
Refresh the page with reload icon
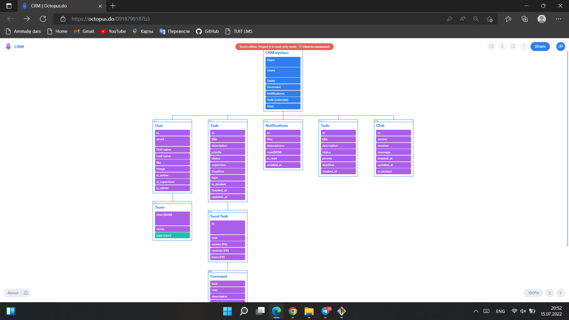[x=43, y=19]
